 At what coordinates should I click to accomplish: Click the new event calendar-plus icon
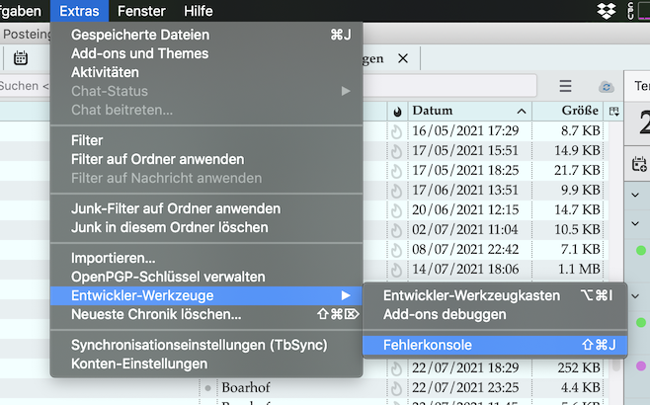pyautogui.click(x=639, y=164)
